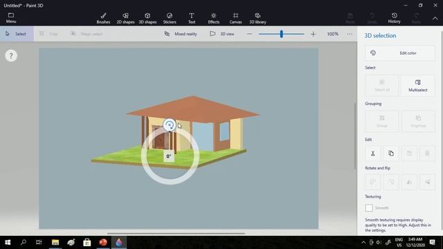Zoom out with the minus button
This screenshot has width=443, height=249.
pyautogui.click(x=249, y=34)
